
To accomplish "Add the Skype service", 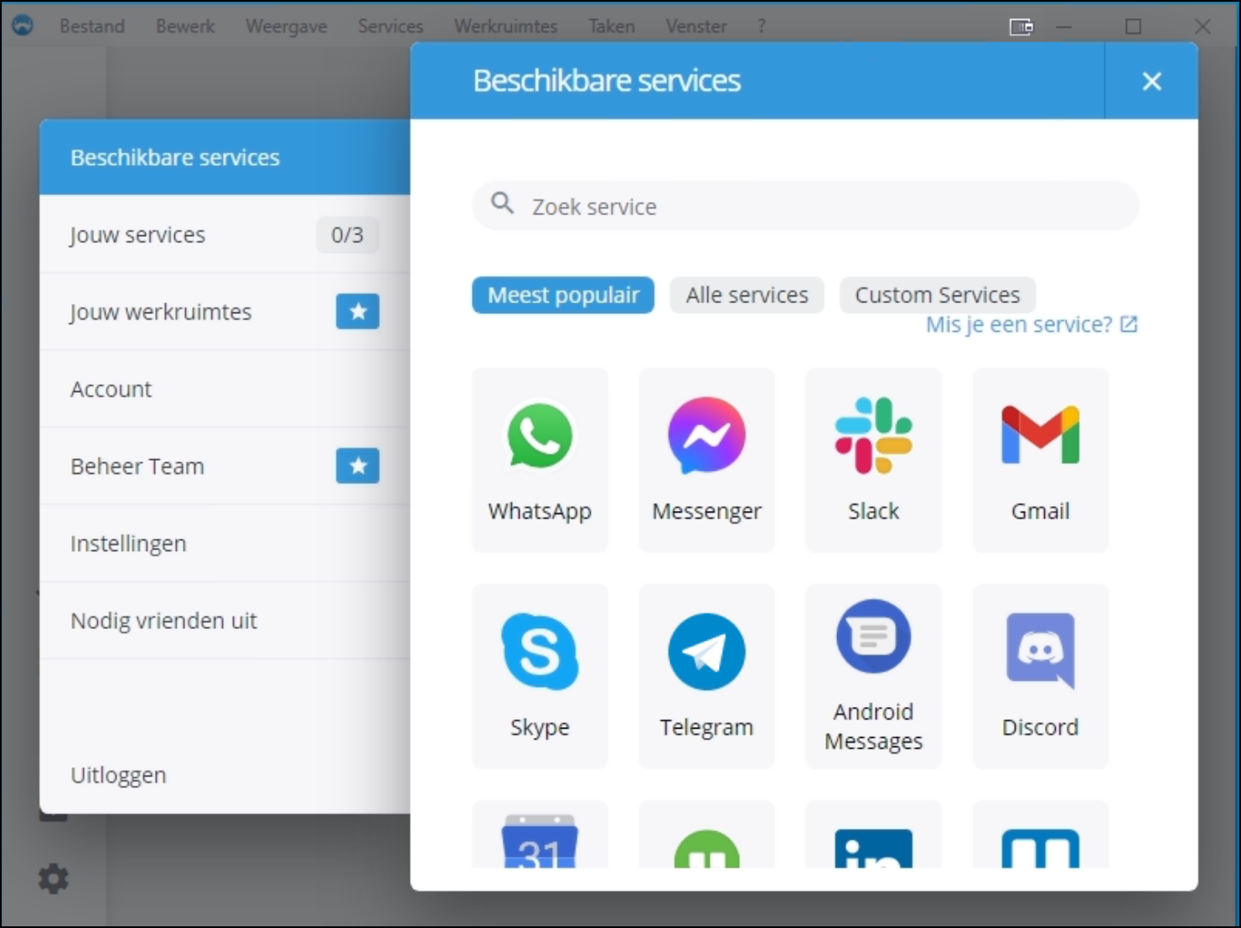I will pyautogui.click(x=540, y=676).
